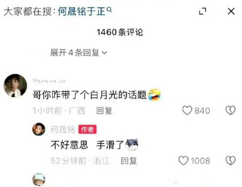Viewport: 242px width, 187px height.
Task: Click the laughing-crying emoji in the comment
Action: (154, 95)
